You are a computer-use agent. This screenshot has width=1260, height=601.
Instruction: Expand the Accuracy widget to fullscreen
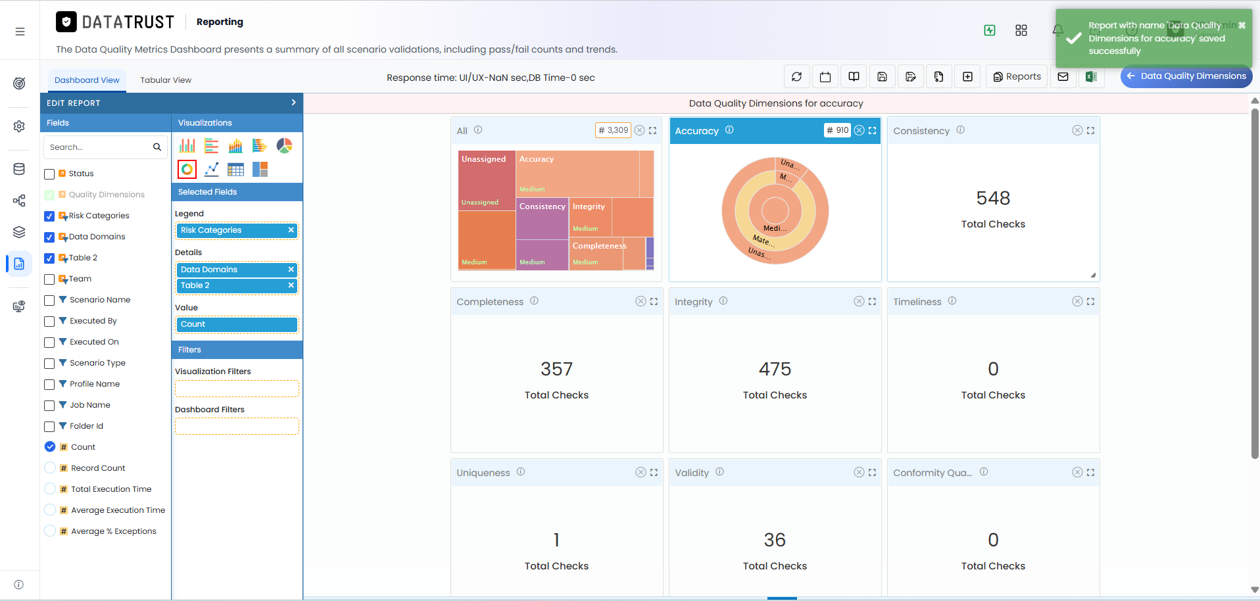point(873,130)
